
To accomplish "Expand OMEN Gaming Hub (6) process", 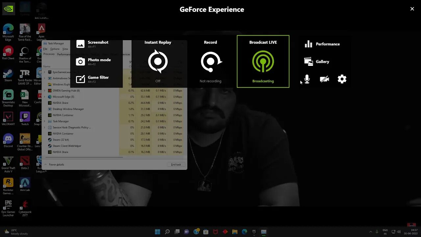I will click(45, 91).
